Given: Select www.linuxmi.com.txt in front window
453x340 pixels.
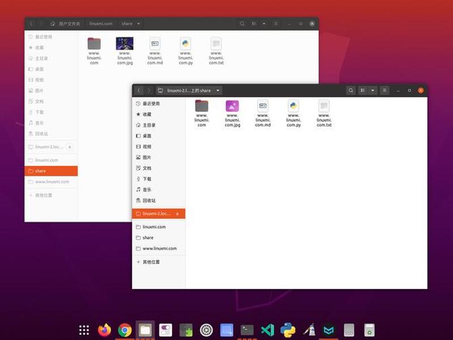Looking at the screenshot, I should 324,113.
